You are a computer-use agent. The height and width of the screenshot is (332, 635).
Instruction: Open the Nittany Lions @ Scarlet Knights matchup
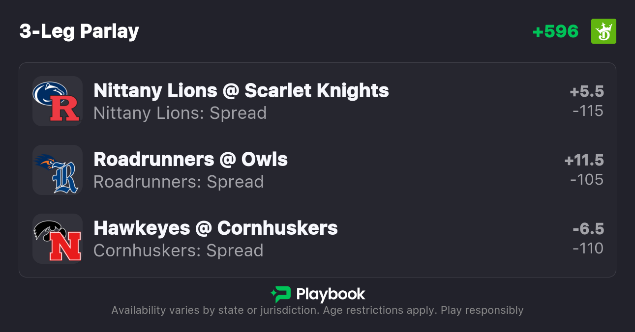click(x=241, y=91)
